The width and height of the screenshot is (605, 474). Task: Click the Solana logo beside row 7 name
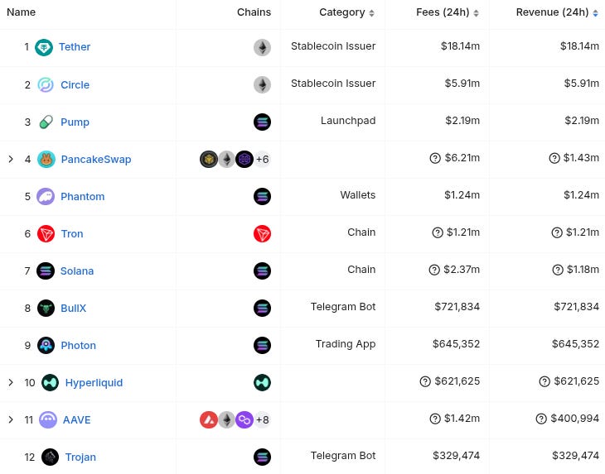click(46, 271)
